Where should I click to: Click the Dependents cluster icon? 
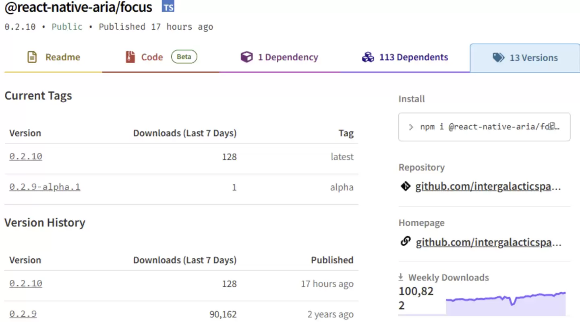[x=368, y=57]
